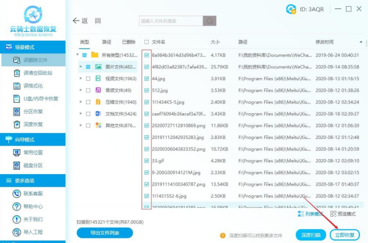Select the caef76094b36acaf3a70f file name
The width and height of the screenshot is (368, 243).
178,114
